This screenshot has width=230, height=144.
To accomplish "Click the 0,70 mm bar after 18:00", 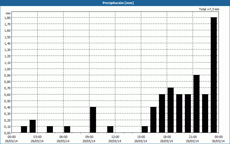I will tap(170, 110).
